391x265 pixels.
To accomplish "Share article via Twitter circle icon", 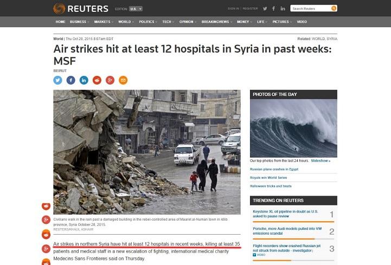I will coord(57,80).
